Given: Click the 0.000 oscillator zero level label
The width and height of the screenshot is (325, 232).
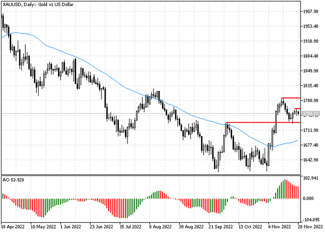Looking at the screenshot, I should pos(308,198).
